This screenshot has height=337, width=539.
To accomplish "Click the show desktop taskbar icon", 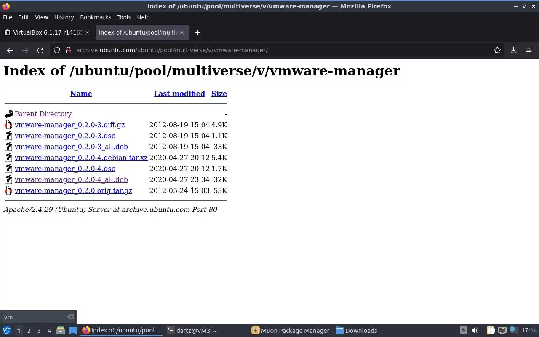I will 73,331.
